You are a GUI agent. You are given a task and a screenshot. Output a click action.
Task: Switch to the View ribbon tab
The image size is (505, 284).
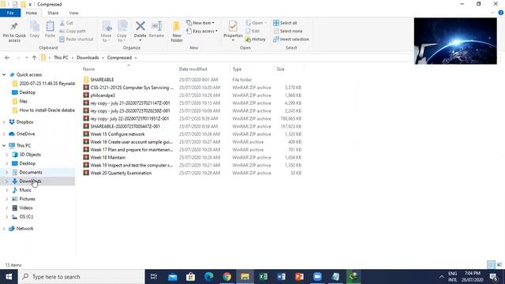click(x=73, y=13)
